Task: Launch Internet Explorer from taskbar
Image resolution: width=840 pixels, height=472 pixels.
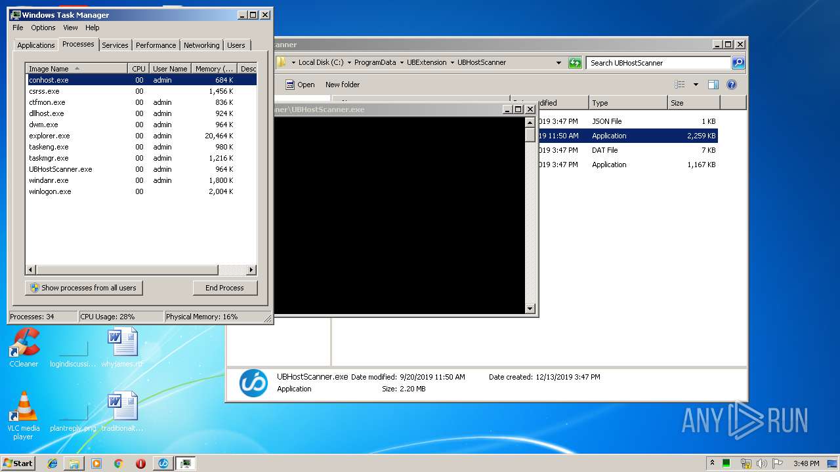Action: click(x=52, y=463)
